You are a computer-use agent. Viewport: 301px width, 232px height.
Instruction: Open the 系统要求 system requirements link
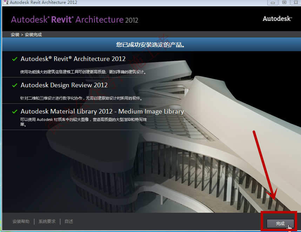click(47, 221)
